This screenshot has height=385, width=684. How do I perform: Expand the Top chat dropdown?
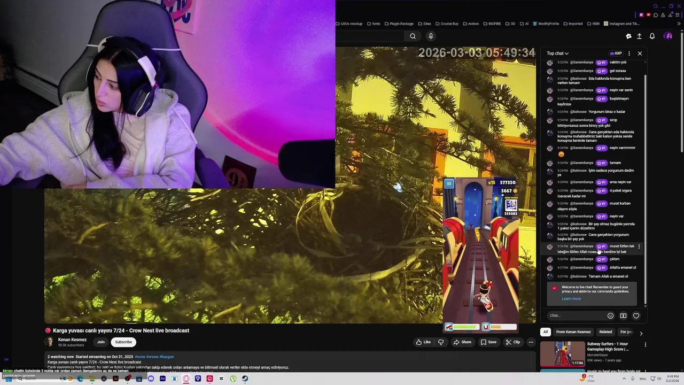[557, 53]
